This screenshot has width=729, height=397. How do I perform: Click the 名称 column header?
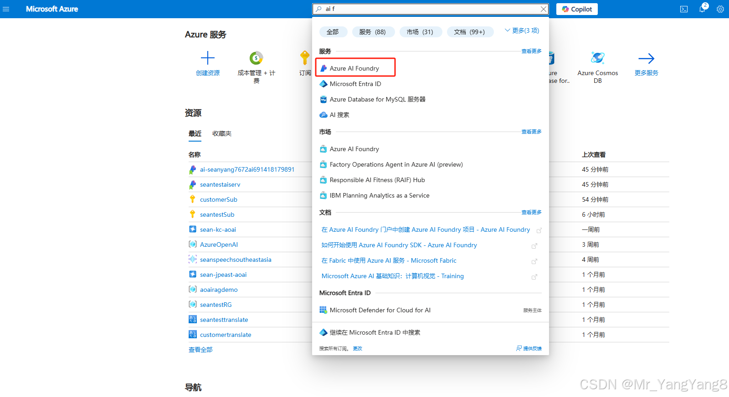tap(195, 155)
